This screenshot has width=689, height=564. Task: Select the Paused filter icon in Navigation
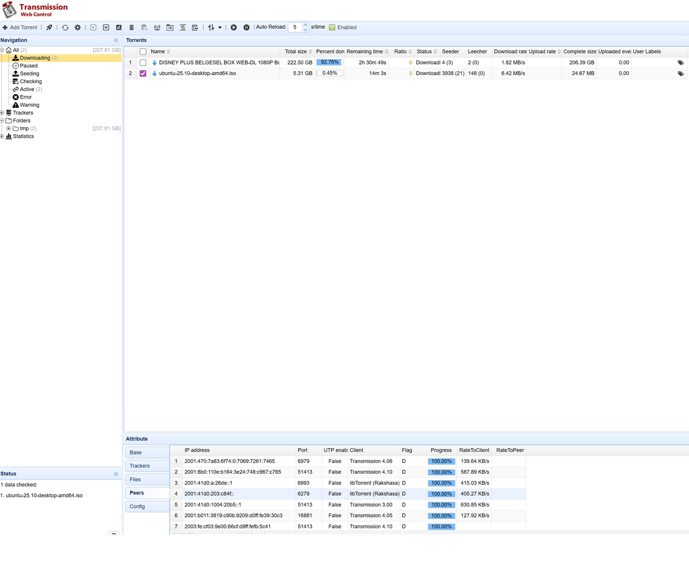click(16, 66)
